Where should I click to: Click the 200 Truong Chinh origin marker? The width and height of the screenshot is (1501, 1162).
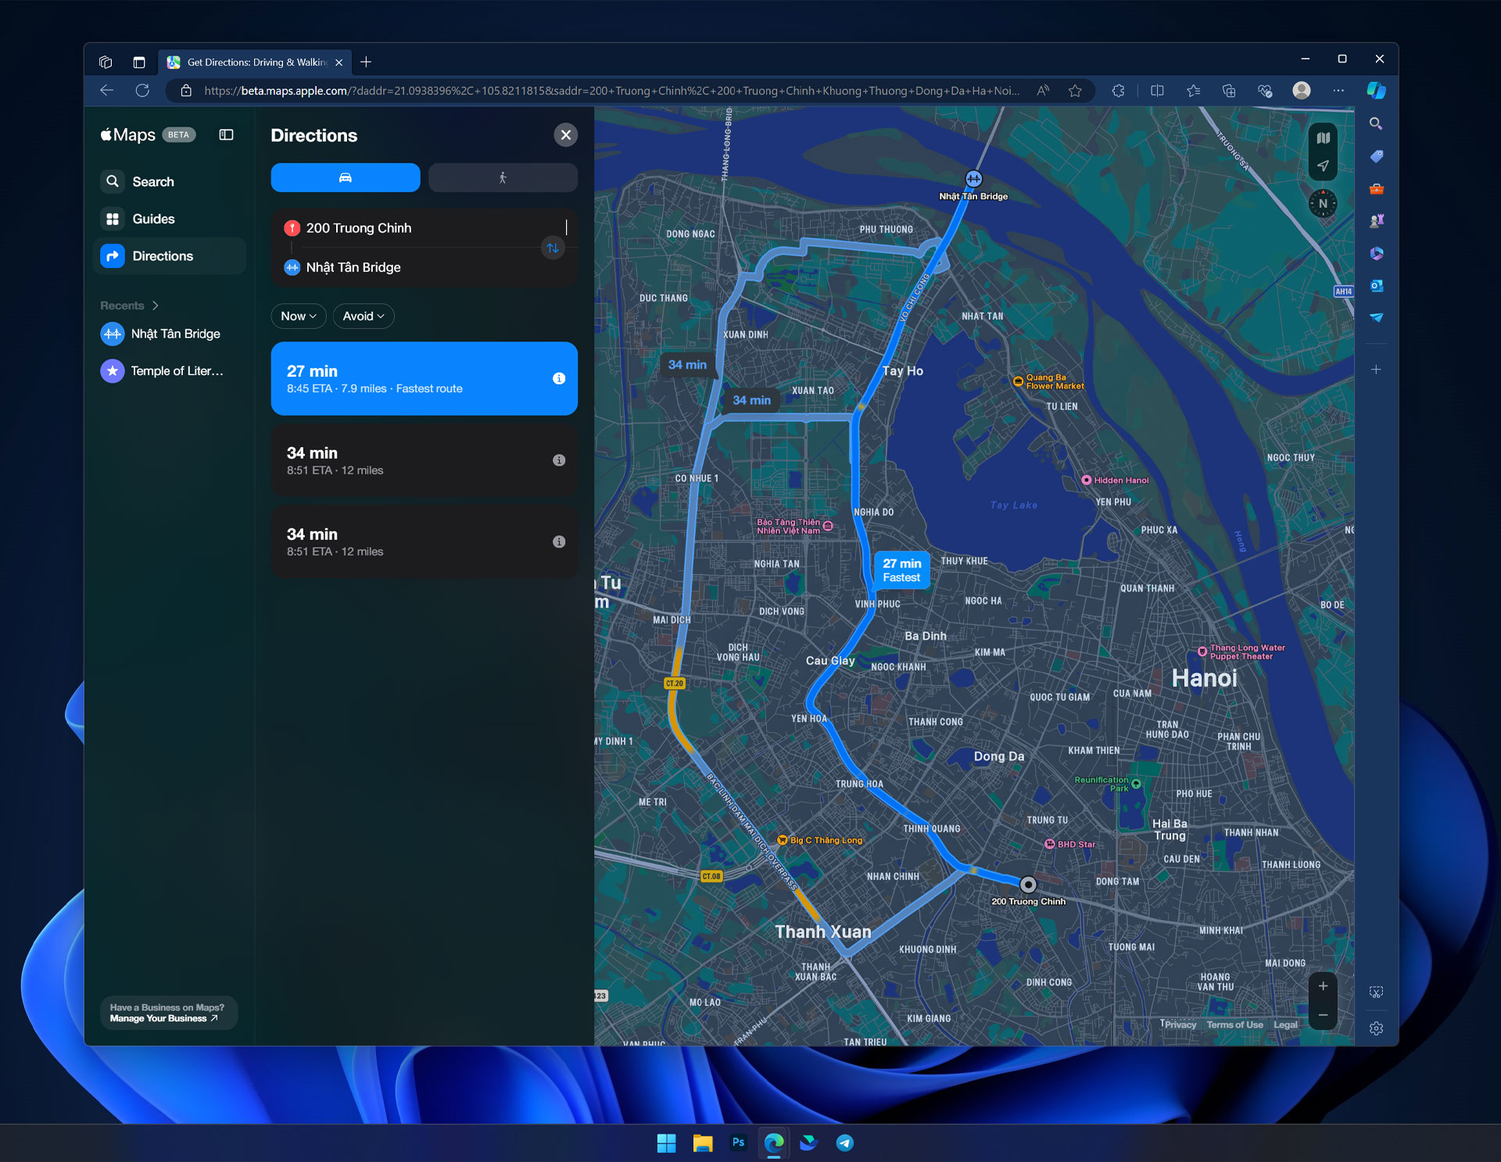tap(1028, 885)
